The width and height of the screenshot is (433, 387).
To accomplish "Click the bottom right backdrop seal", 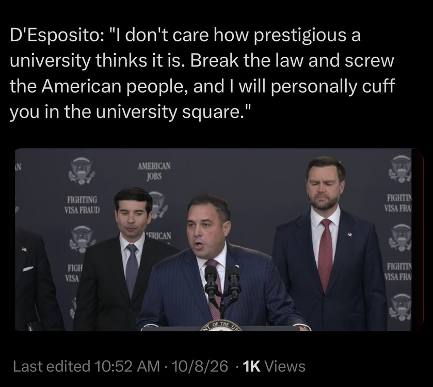I will (x=401, y=307).
